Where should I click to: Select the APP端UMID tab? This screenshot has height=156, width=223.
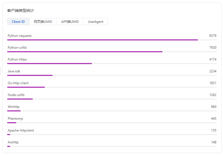[x=70, y=22]
